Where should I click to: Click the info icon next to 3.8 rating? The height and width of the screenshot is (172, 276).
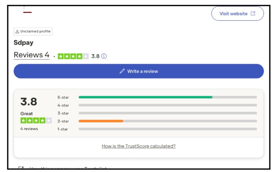pos(104,56)
